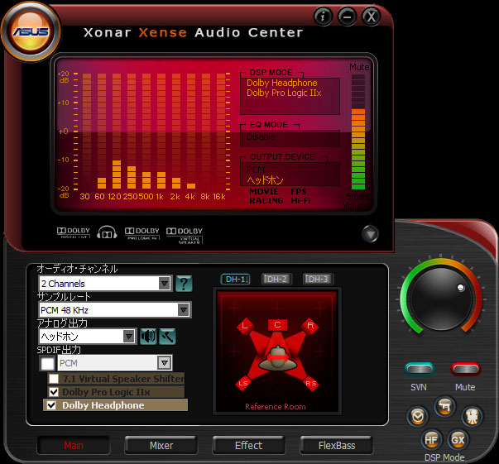Click the Dolby Digital Live logo icon
Viewport: 499px width, 464px height.
(74, 232)
